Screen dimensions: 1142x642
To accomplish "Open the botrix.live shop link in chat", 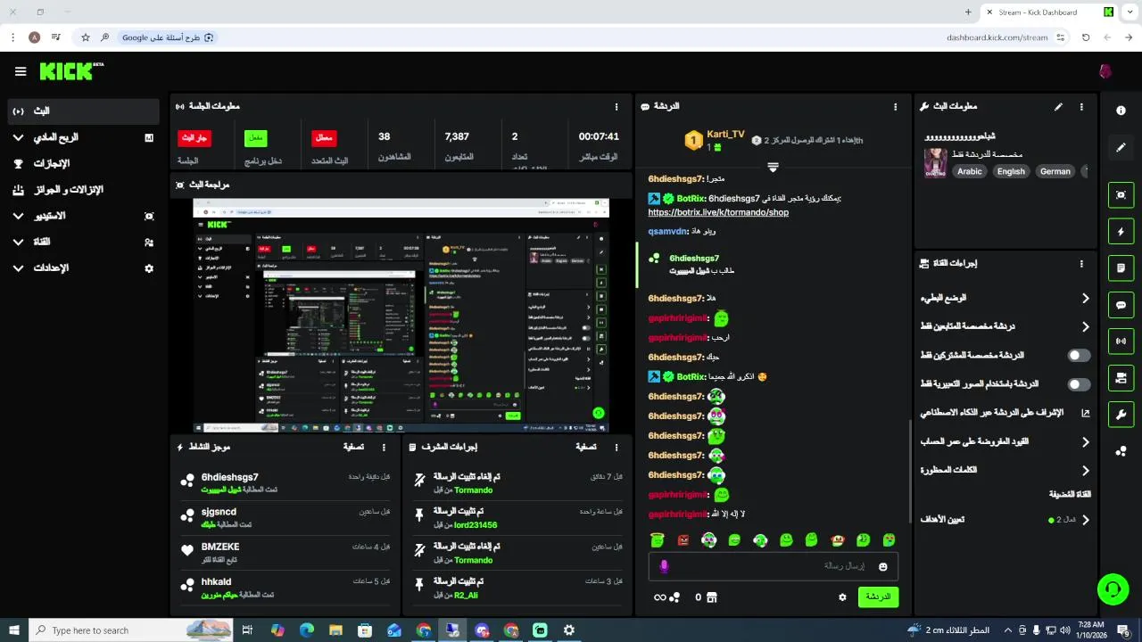I will pos(718,212).
